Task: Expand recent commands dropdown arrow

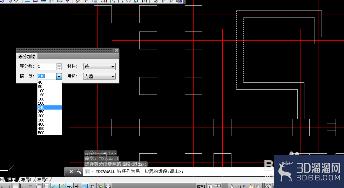Action: (x=92, y=172)
